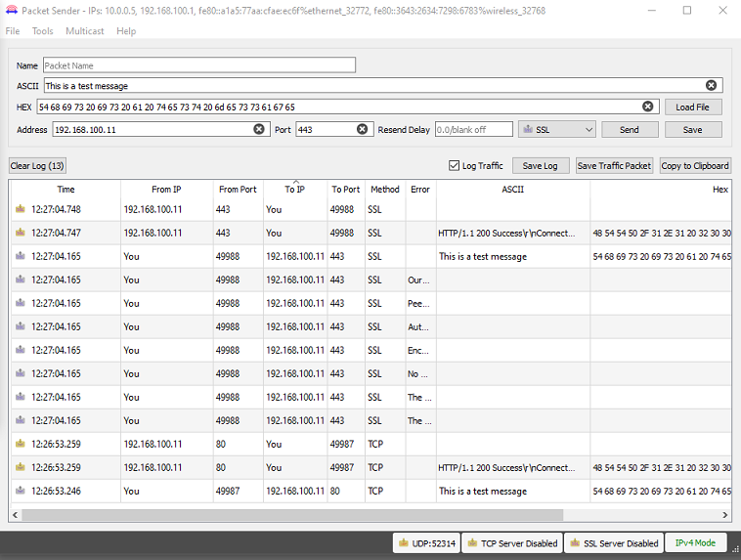The width and height of the screenshot is (741, 560).
Task: Sort log by the To IP column header
Action: pyautogui.click(x=295, y=189)
